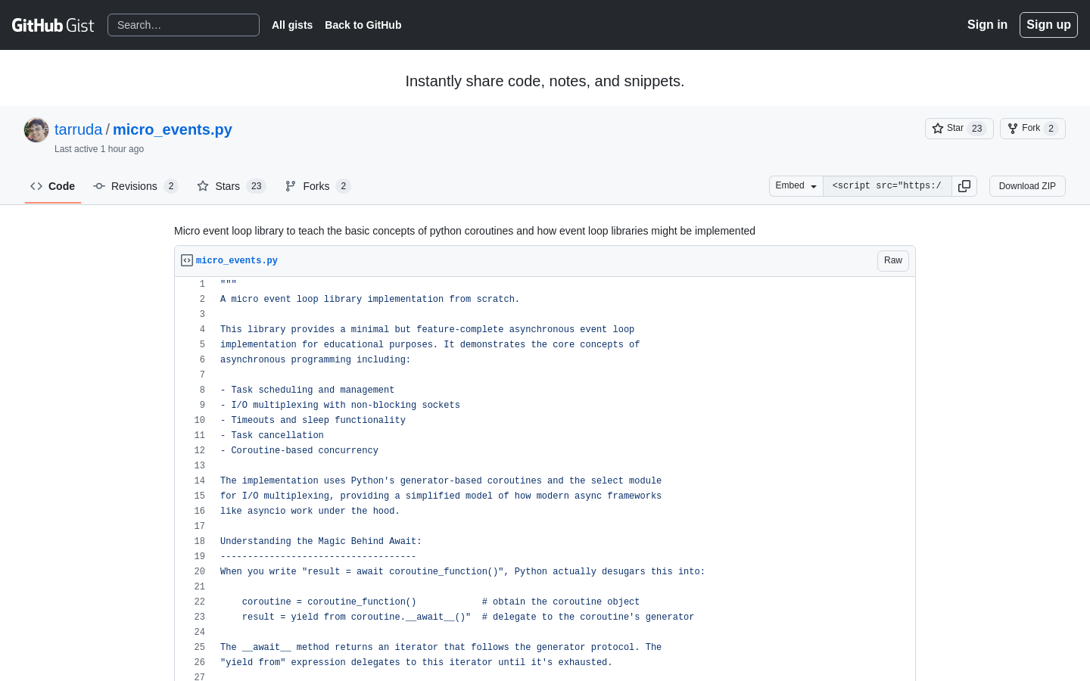The height and width of the screenshot is (681, 1090).
Task: Click the Sign up button
Action: pyautogui.click(x=1048, y=25)
